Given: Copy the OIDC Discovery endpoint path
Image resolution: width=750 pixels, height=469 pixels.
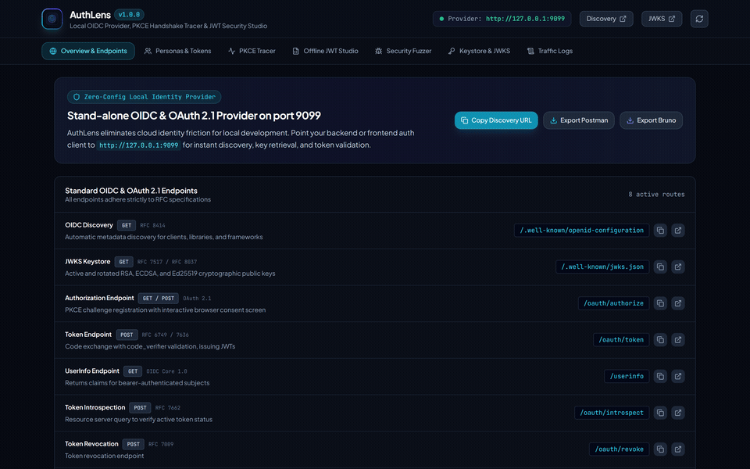Looking at the screenshot, I should pyautogui.click(x=660, y=230).
